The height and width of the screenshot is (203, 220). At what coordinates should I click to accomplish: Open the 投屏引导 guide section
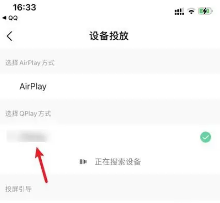18,189
